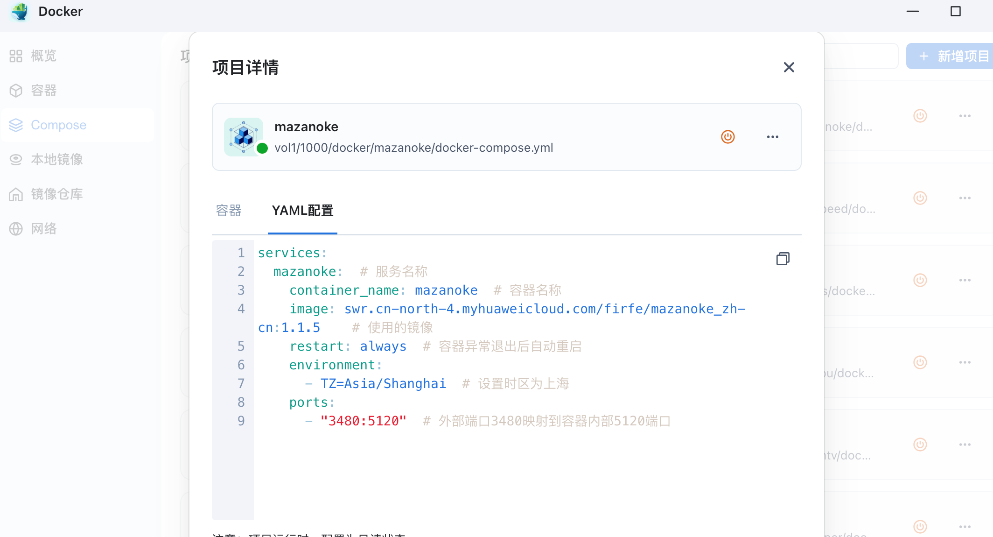Go to 容器 containers sidebar item
The height and width of the screenshot is (537, 993).
[43, 91]
